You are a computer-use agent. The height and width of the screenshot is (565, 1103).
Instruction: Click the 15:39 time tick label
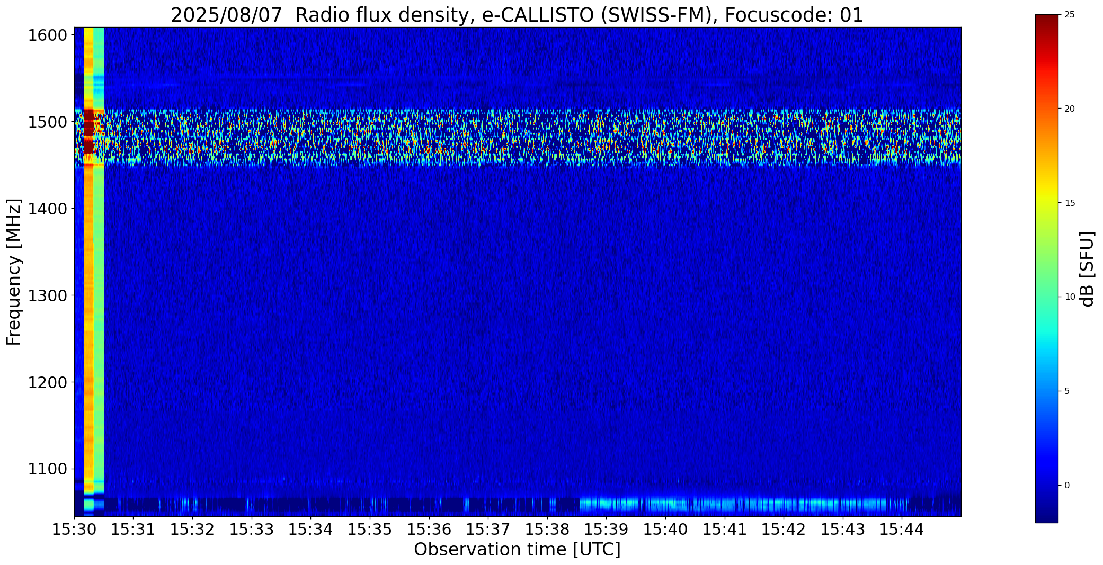click(607, 530)
